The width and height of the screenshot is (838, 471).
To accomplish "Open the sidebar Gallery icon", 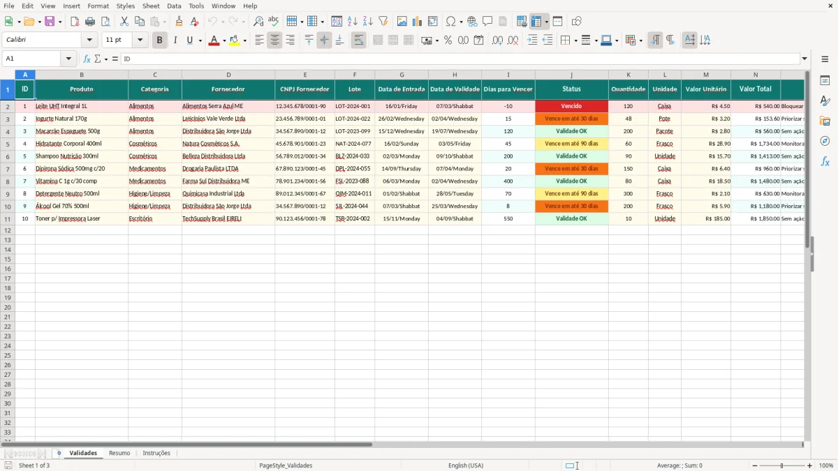I will tap(825, 121).
